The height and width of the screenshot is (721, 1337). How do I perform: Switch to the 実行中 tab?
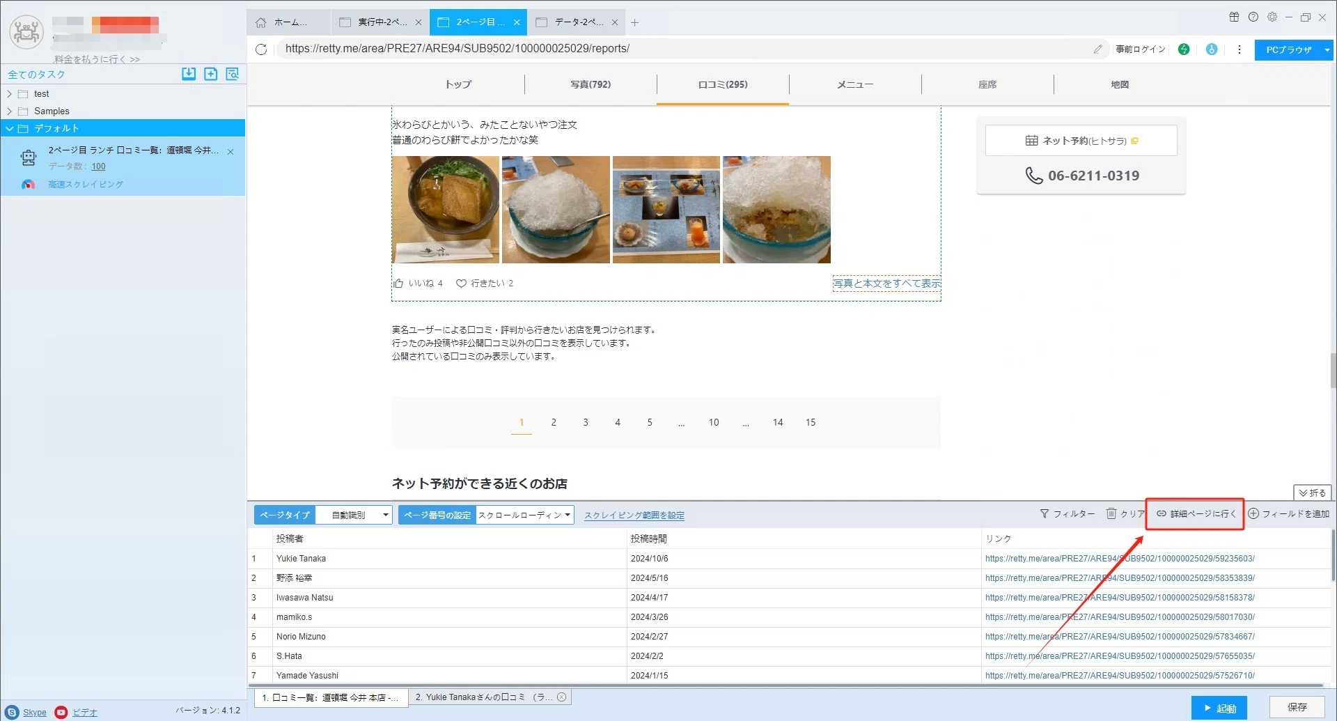tap(382, 22)
